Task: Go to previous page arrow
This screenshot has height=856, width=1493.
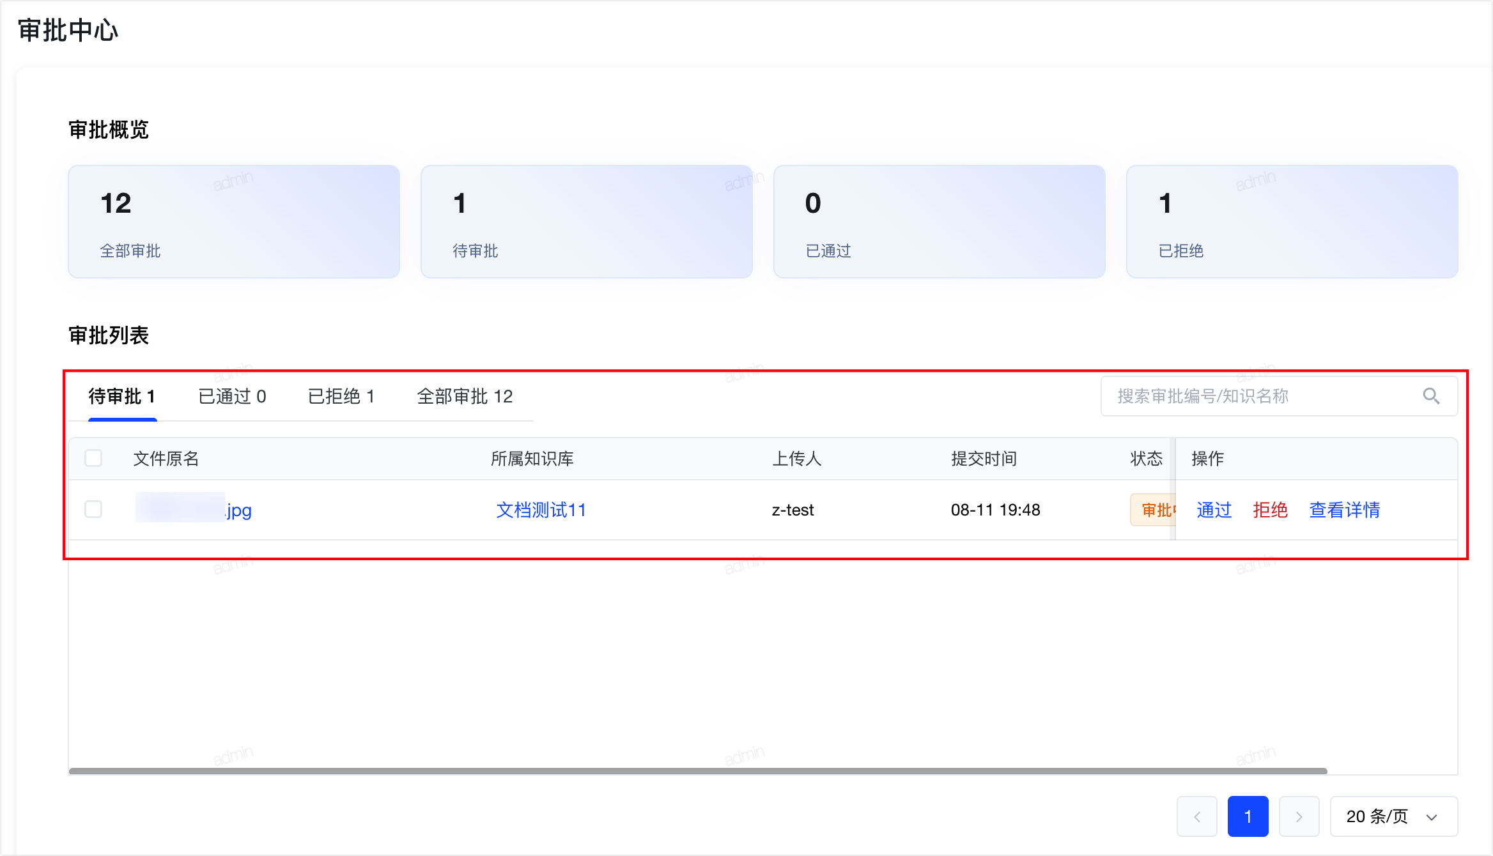Action: coord(1197,816)
